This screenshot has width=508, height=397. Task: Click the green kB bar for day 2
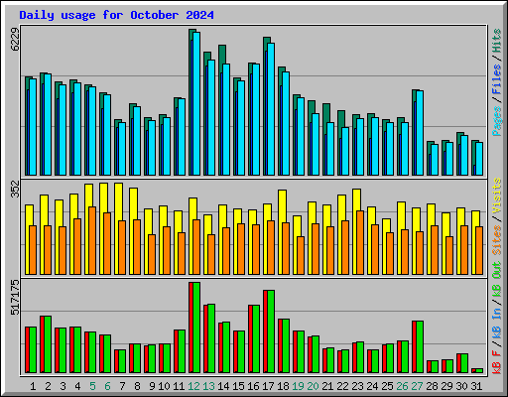tap(48, 344)
